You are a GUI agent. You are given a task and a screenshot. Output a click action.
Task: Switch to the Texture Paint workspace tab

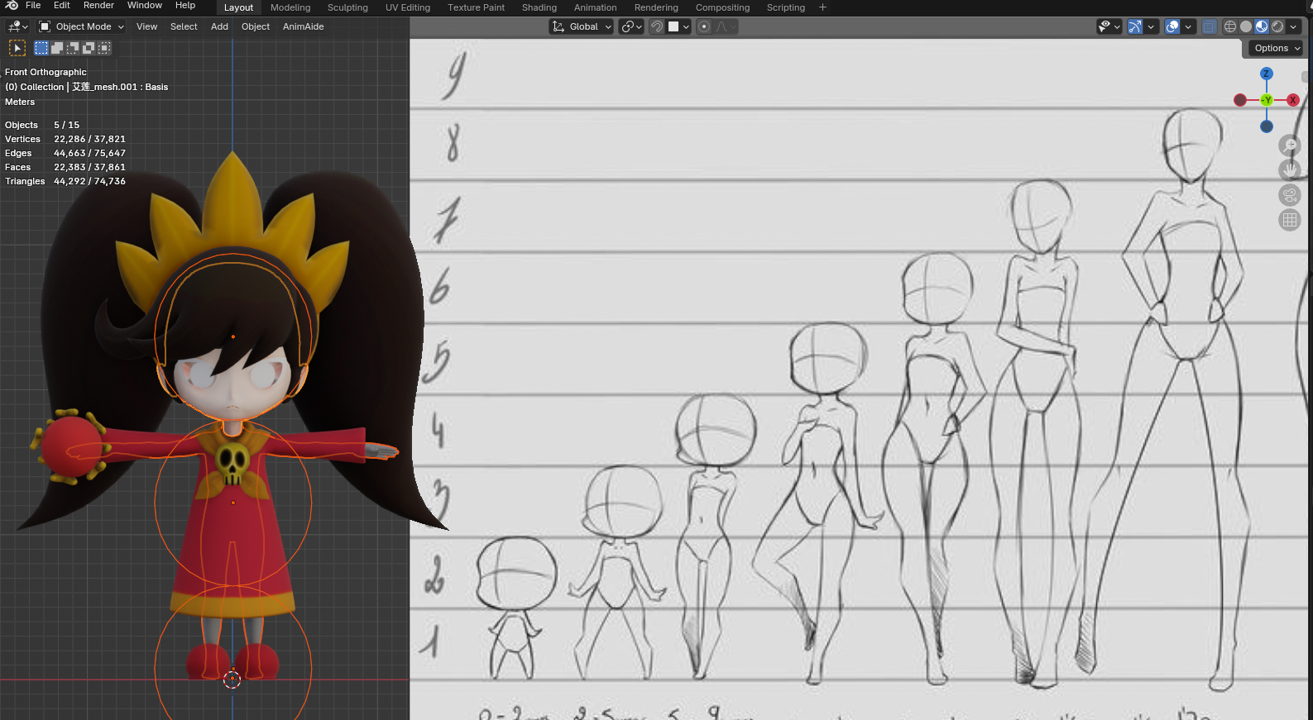point(476,7)
